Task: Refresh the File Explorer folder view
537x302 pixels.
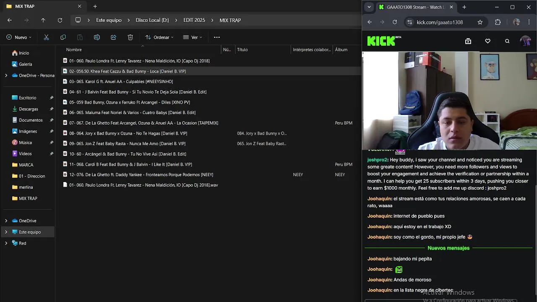Action: [60, 20]
